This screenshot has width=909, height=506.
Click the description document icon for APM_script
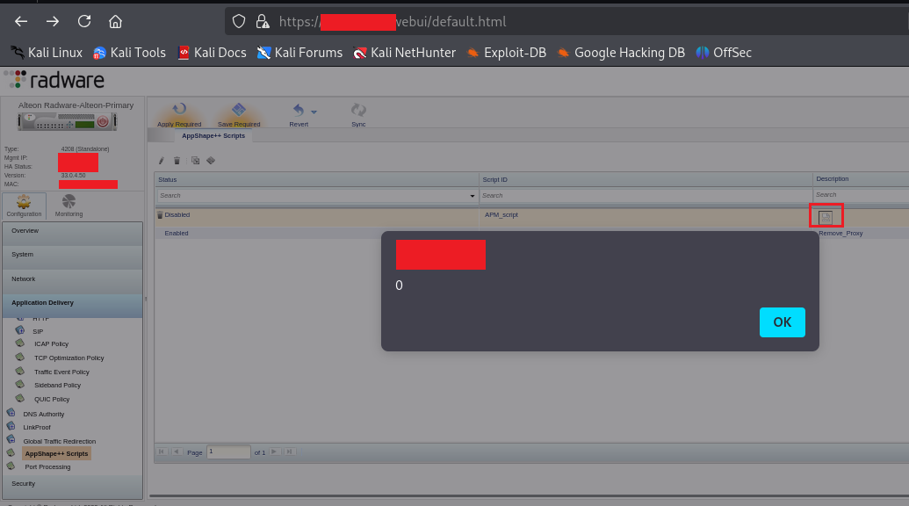pos(825,216)
